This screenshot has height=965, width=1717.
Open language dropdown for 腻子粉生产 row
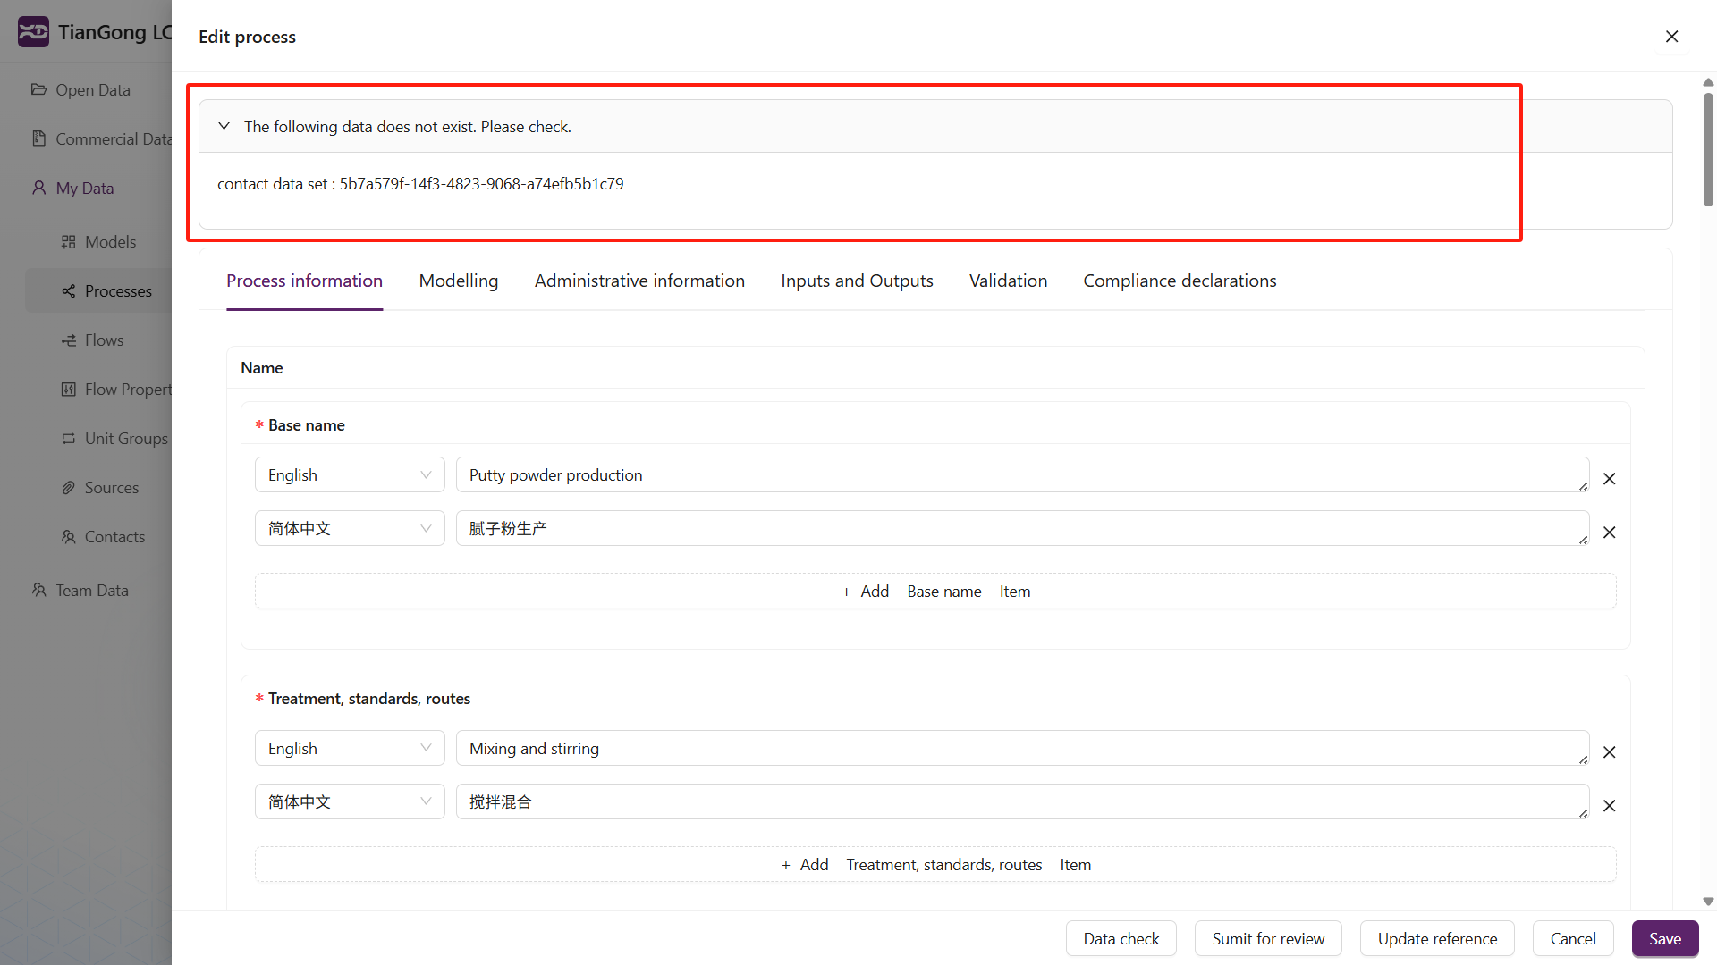(349, 529)
